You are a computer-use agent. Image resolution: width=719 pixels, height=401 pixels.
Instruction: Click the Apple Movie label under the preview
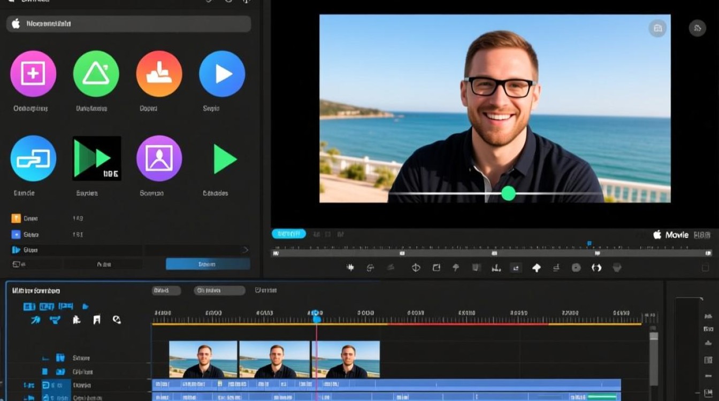(671, 235)
